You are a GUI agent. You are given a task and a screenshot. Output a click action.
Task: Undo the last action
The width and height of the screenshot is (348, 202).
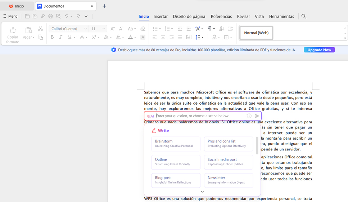click(x=66, y=16)
